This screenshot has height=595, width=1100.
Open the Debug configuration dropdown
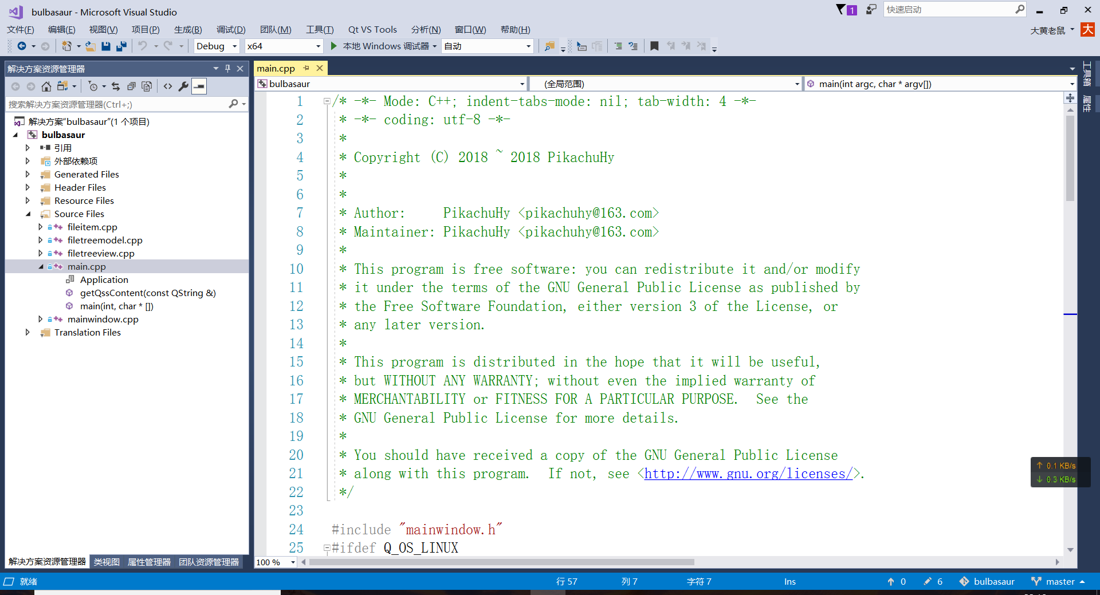pos(217,46)
